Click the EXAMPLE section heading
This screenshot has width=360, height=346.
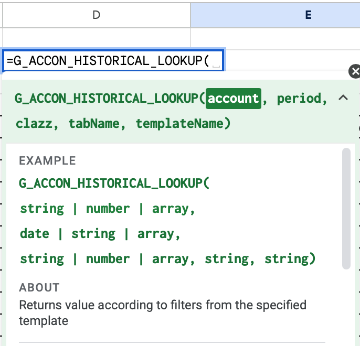[x=47, y=161]
